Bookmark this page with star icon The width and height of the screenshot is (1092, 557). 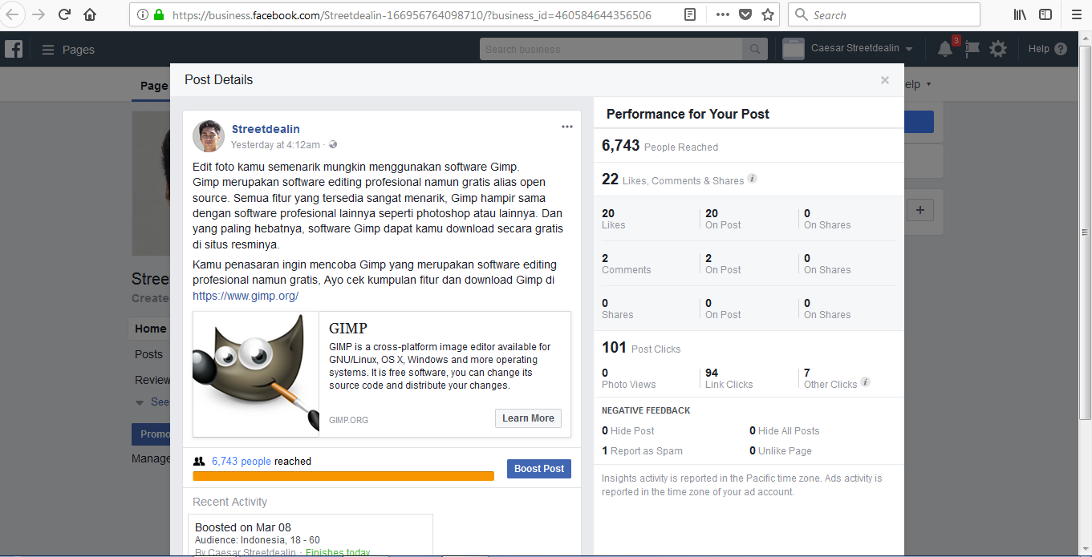tap(768, 14)
